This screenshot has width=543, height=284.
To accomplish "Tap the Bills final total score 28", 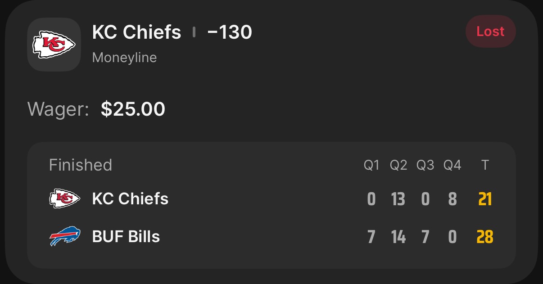I will pos(485,237).
